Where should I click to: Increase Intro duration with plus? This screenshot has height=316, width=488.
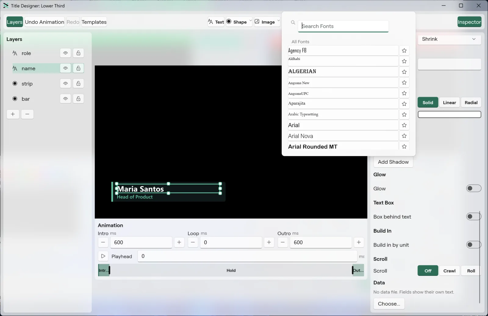(179, 242)
